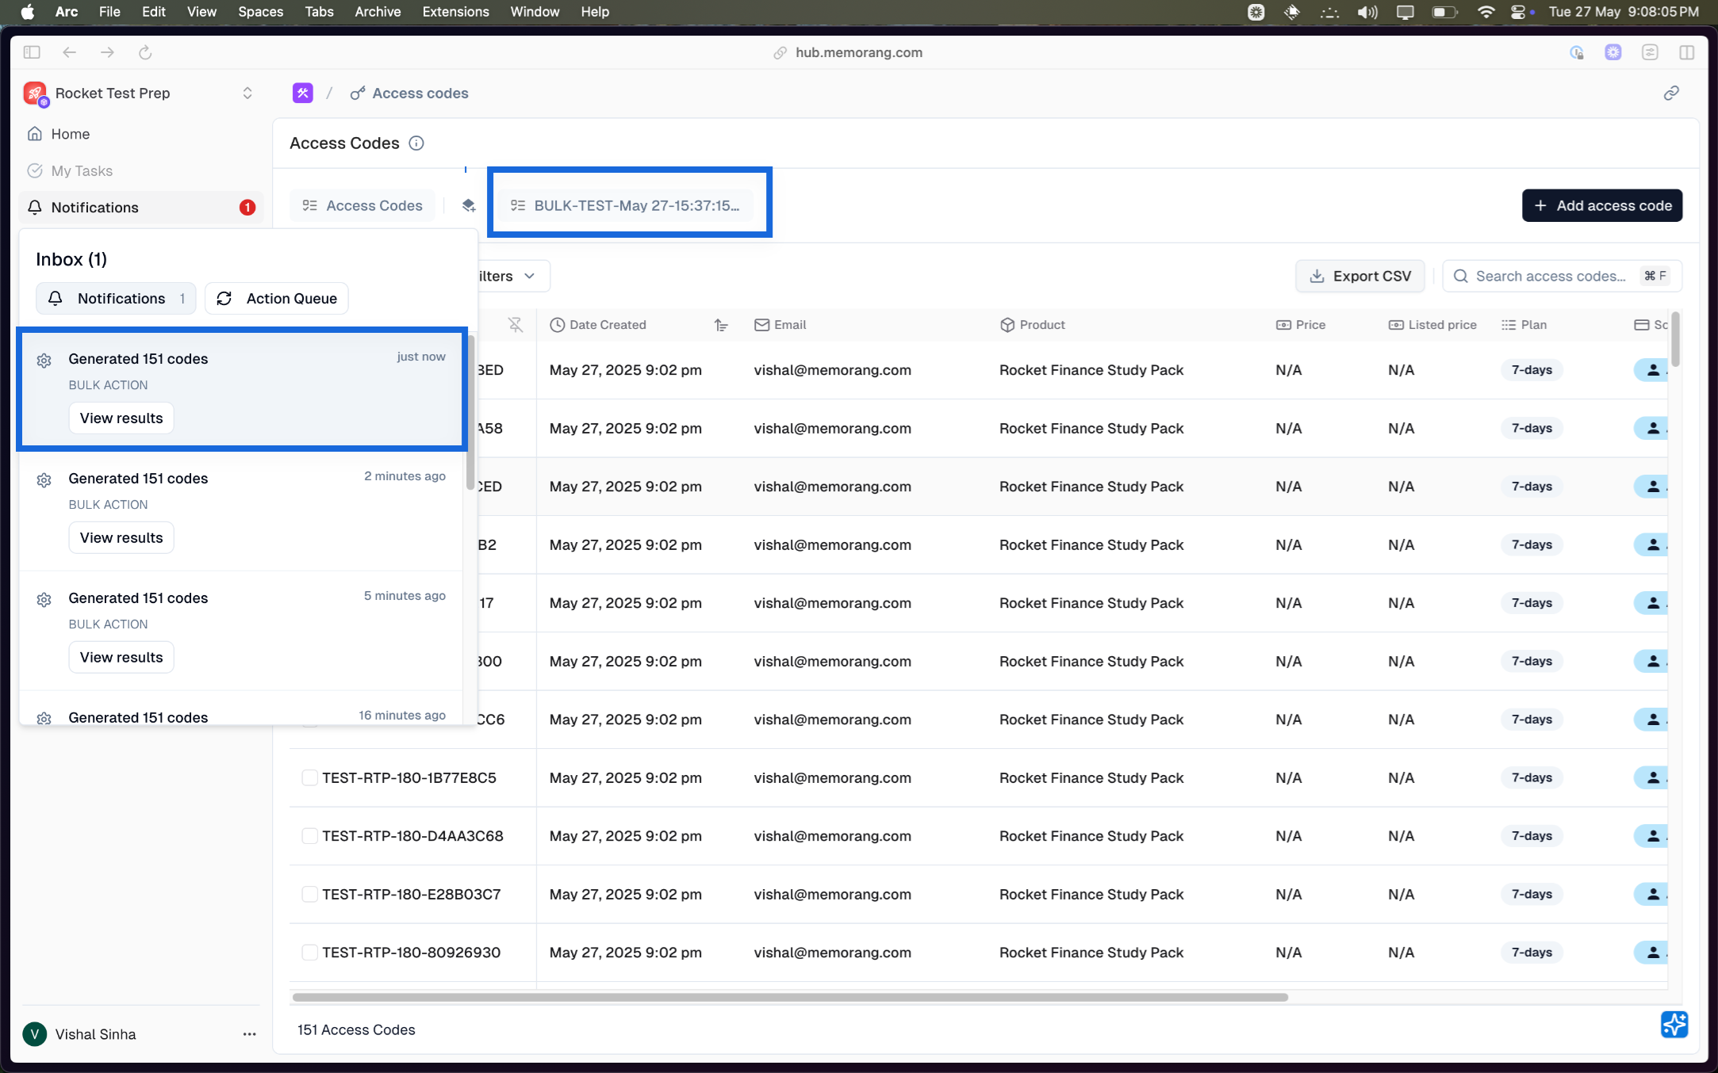Click the info icon beside Access Codes

(416, 143)
